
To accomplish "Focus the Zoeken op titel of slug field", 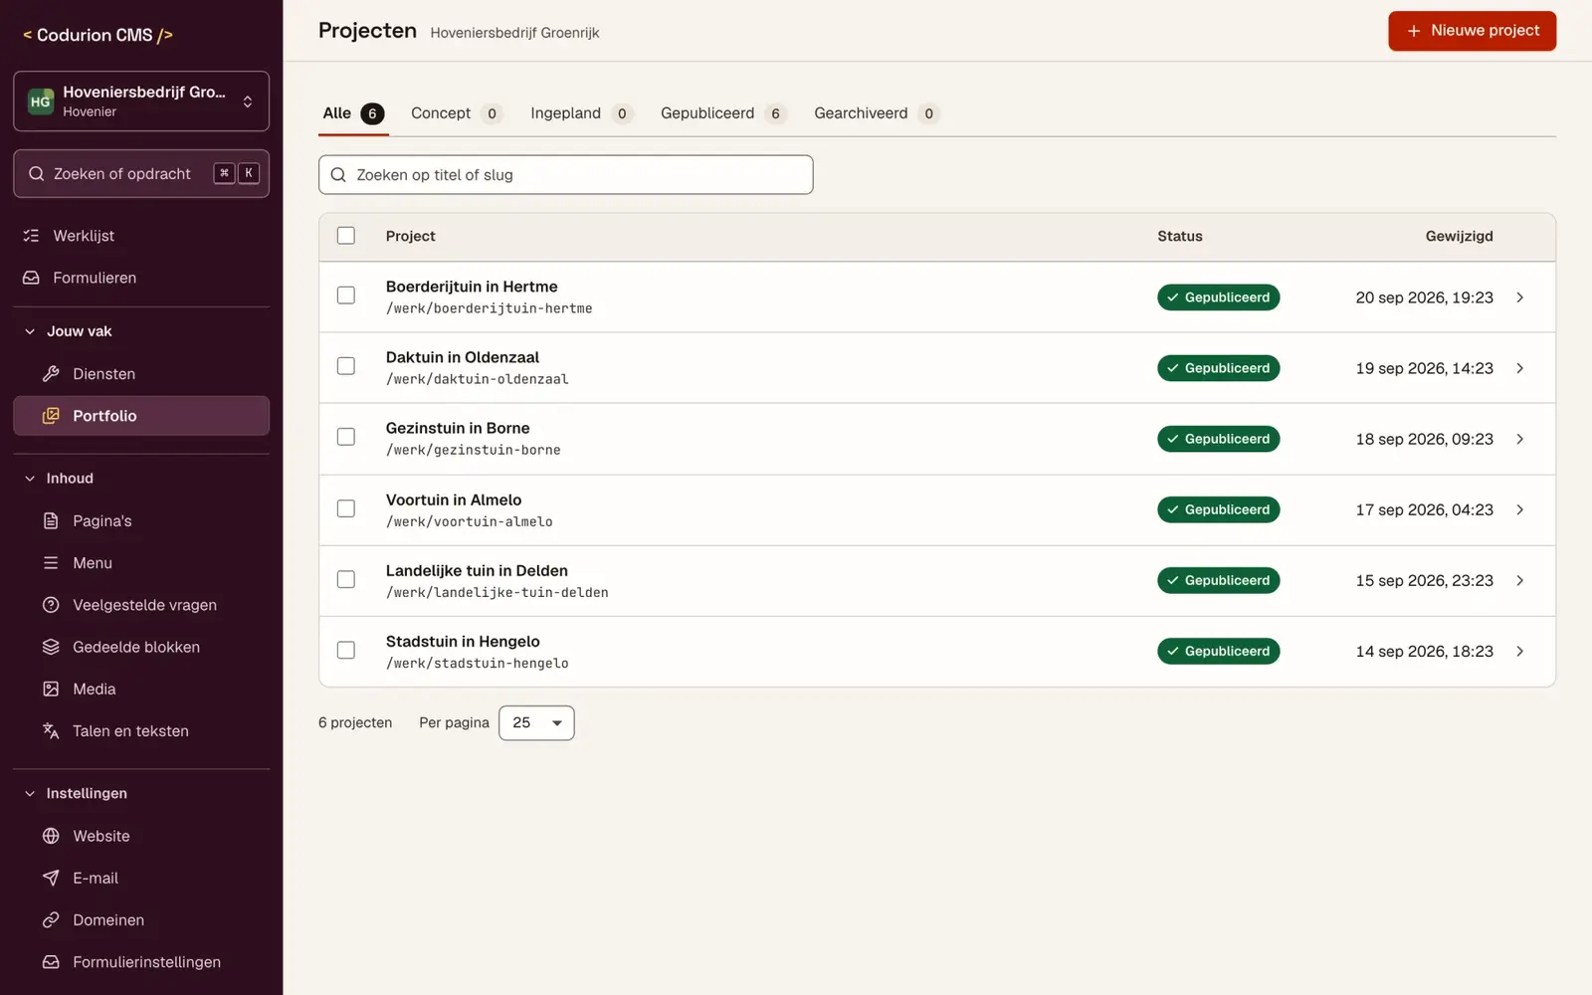I will pyautogui.click(x=565, y=175).
